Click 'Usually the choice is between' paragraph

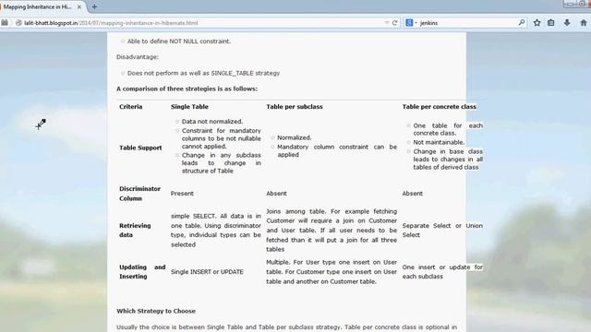[286, 327]
